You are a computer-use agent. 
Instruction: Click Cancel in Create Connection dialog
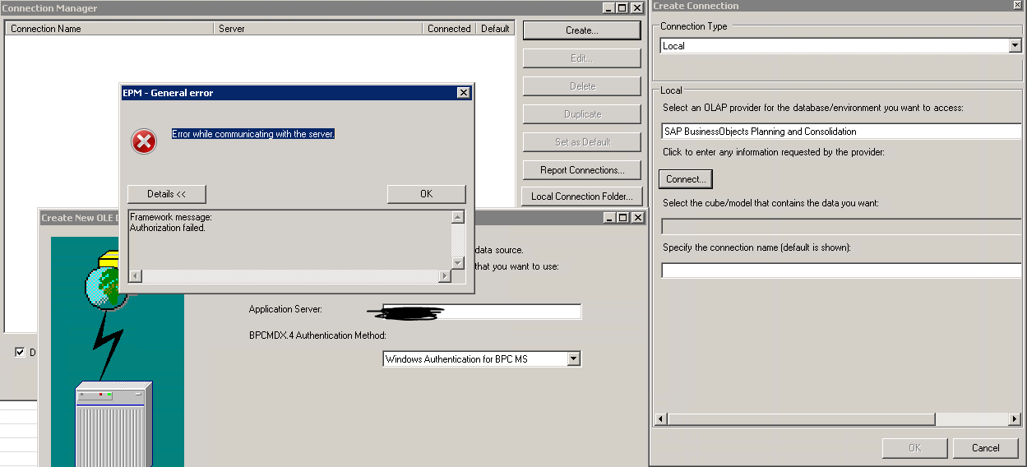coord(985,448)
